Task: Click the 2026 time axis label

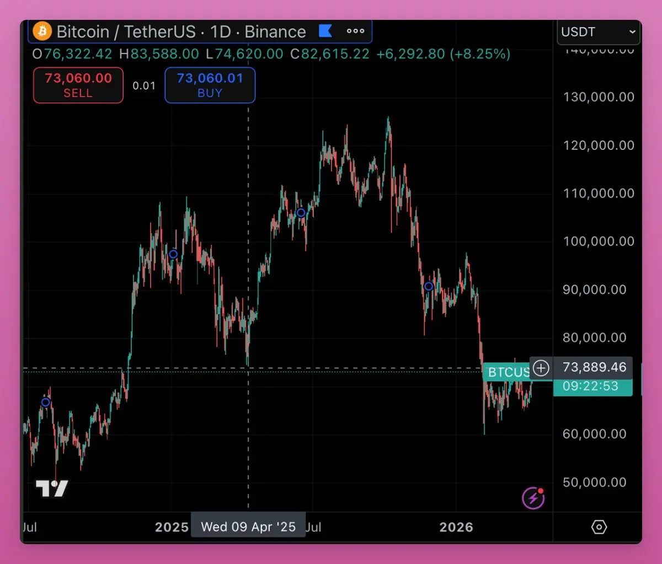Action: [x=456, y=527]
